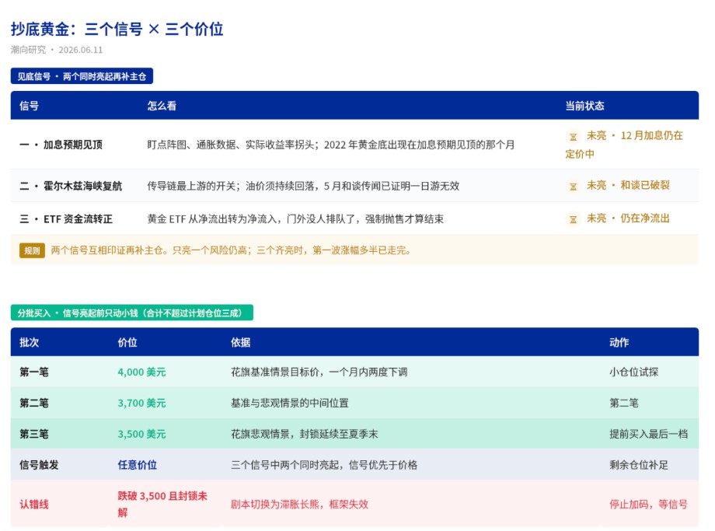
Task: Click hourglass icon next to 仍在净流出
Action: click(x=574, y=219)
